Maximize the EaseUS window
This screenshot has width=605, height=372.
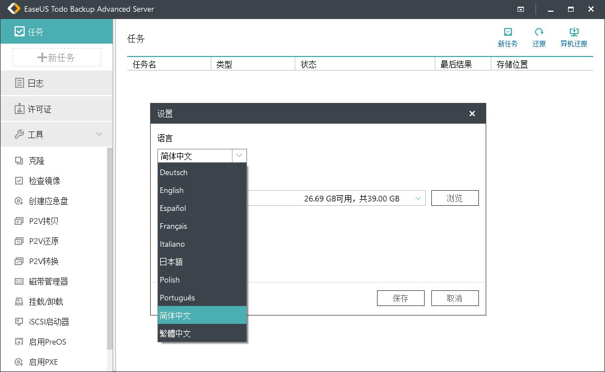pos(571,10)
